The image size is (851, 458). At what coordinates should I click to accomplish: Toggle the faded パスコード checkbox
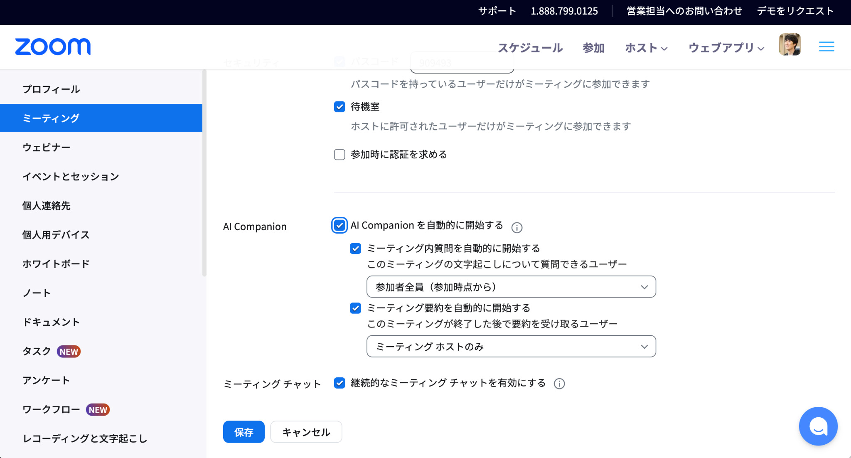click(339, 62)
